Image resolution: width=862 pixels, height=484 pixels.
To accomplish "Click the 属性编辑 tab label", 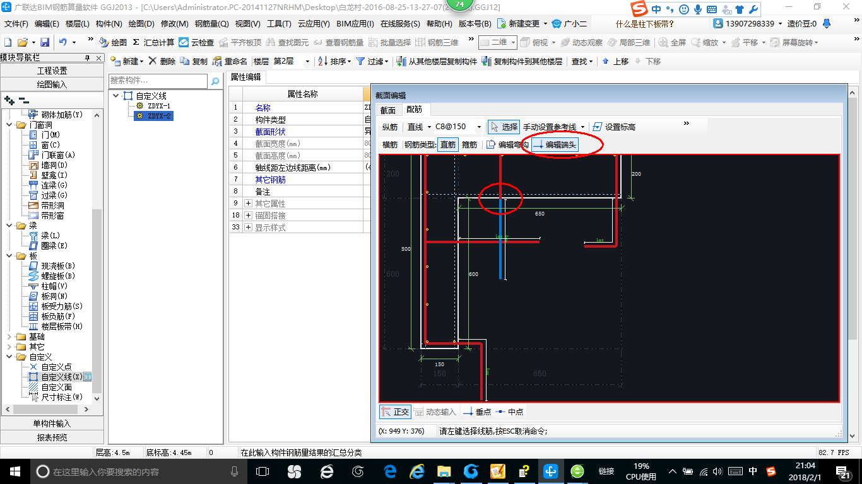I will coord(245,78).
